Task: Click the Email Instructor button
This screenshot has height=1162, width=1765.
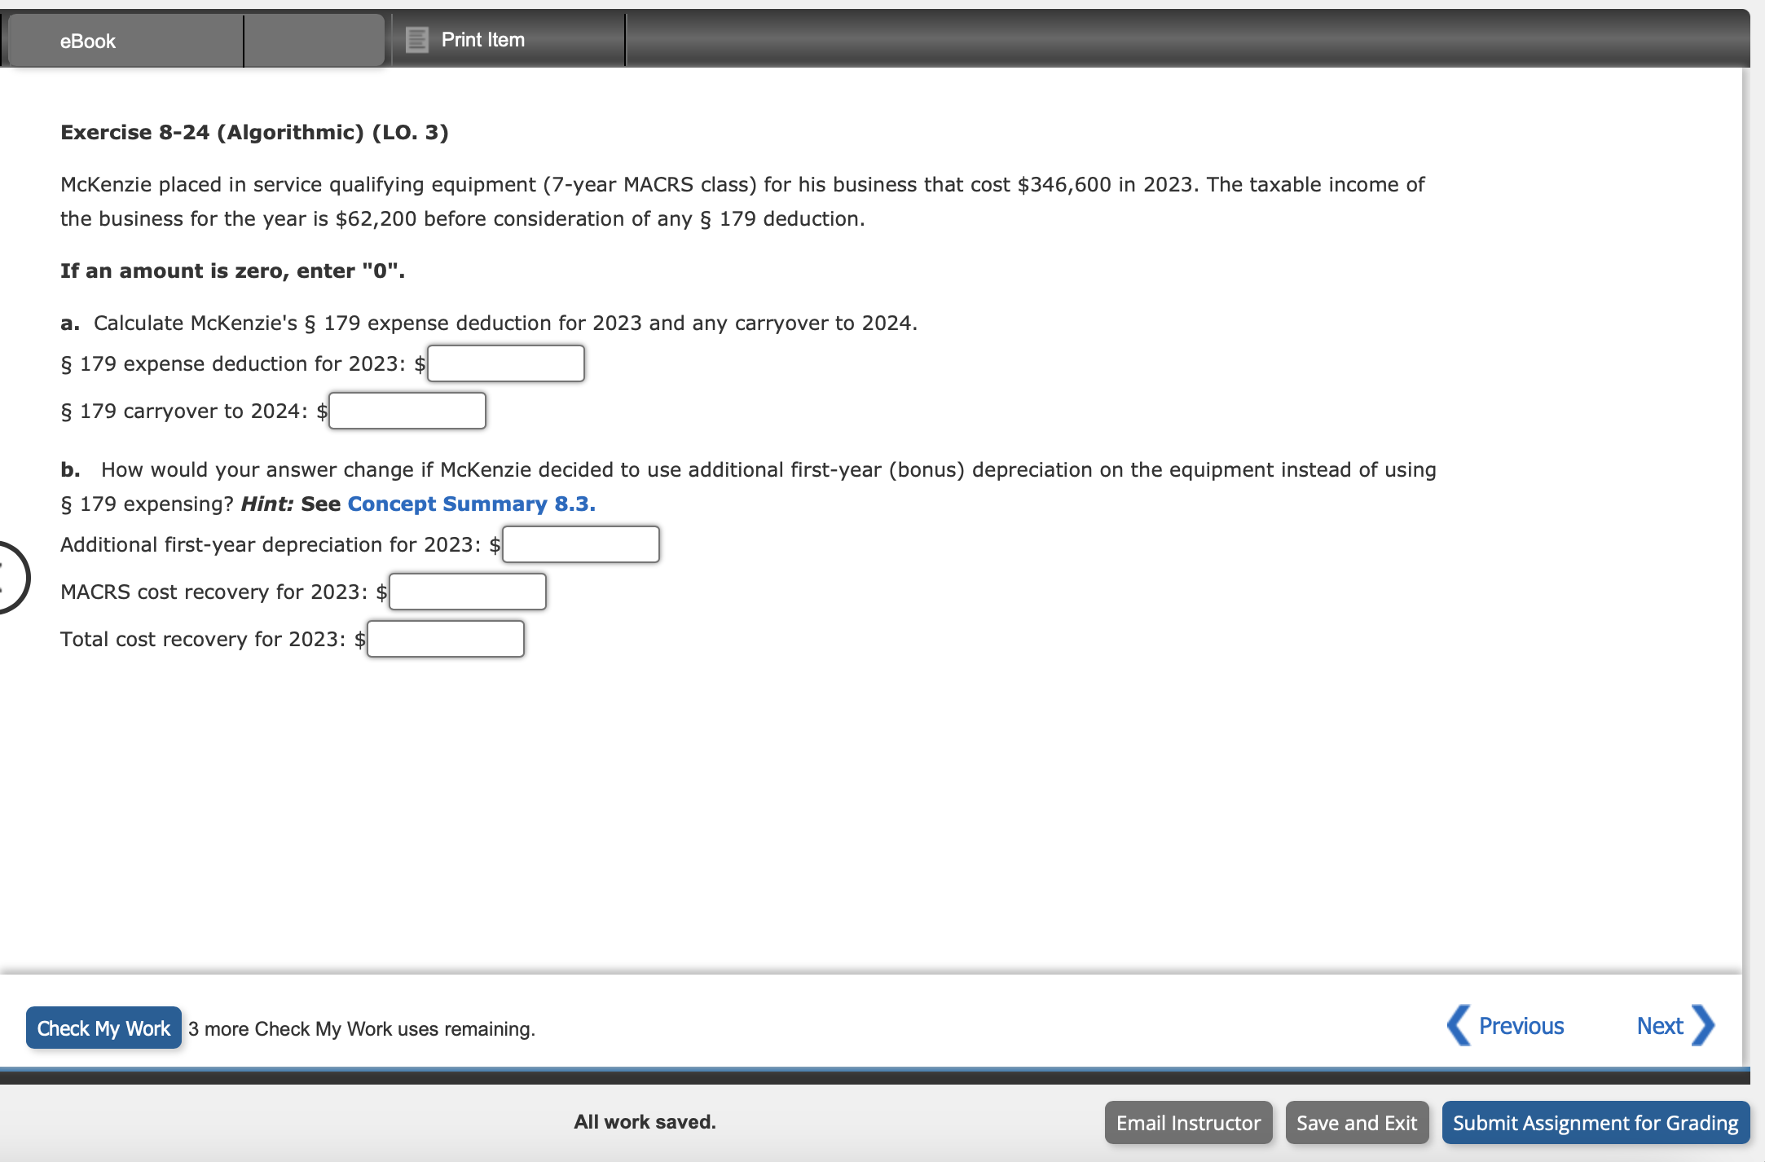Action: (1187, 1123)
